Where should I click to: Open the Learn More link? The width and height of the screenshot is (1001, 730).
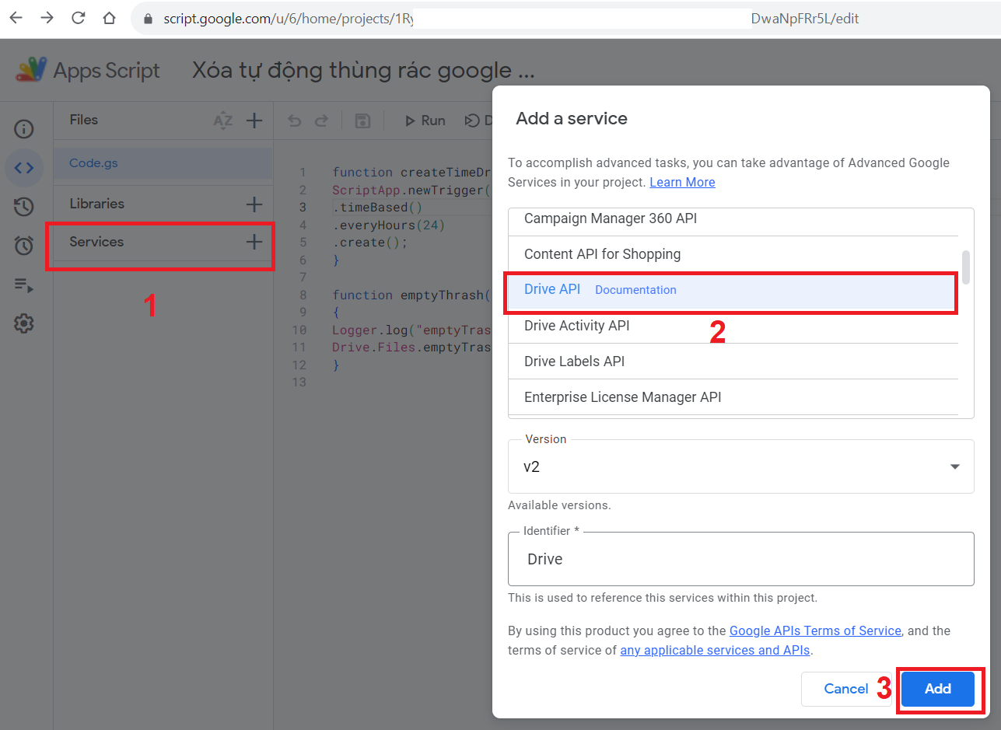[x=682, y=183]
